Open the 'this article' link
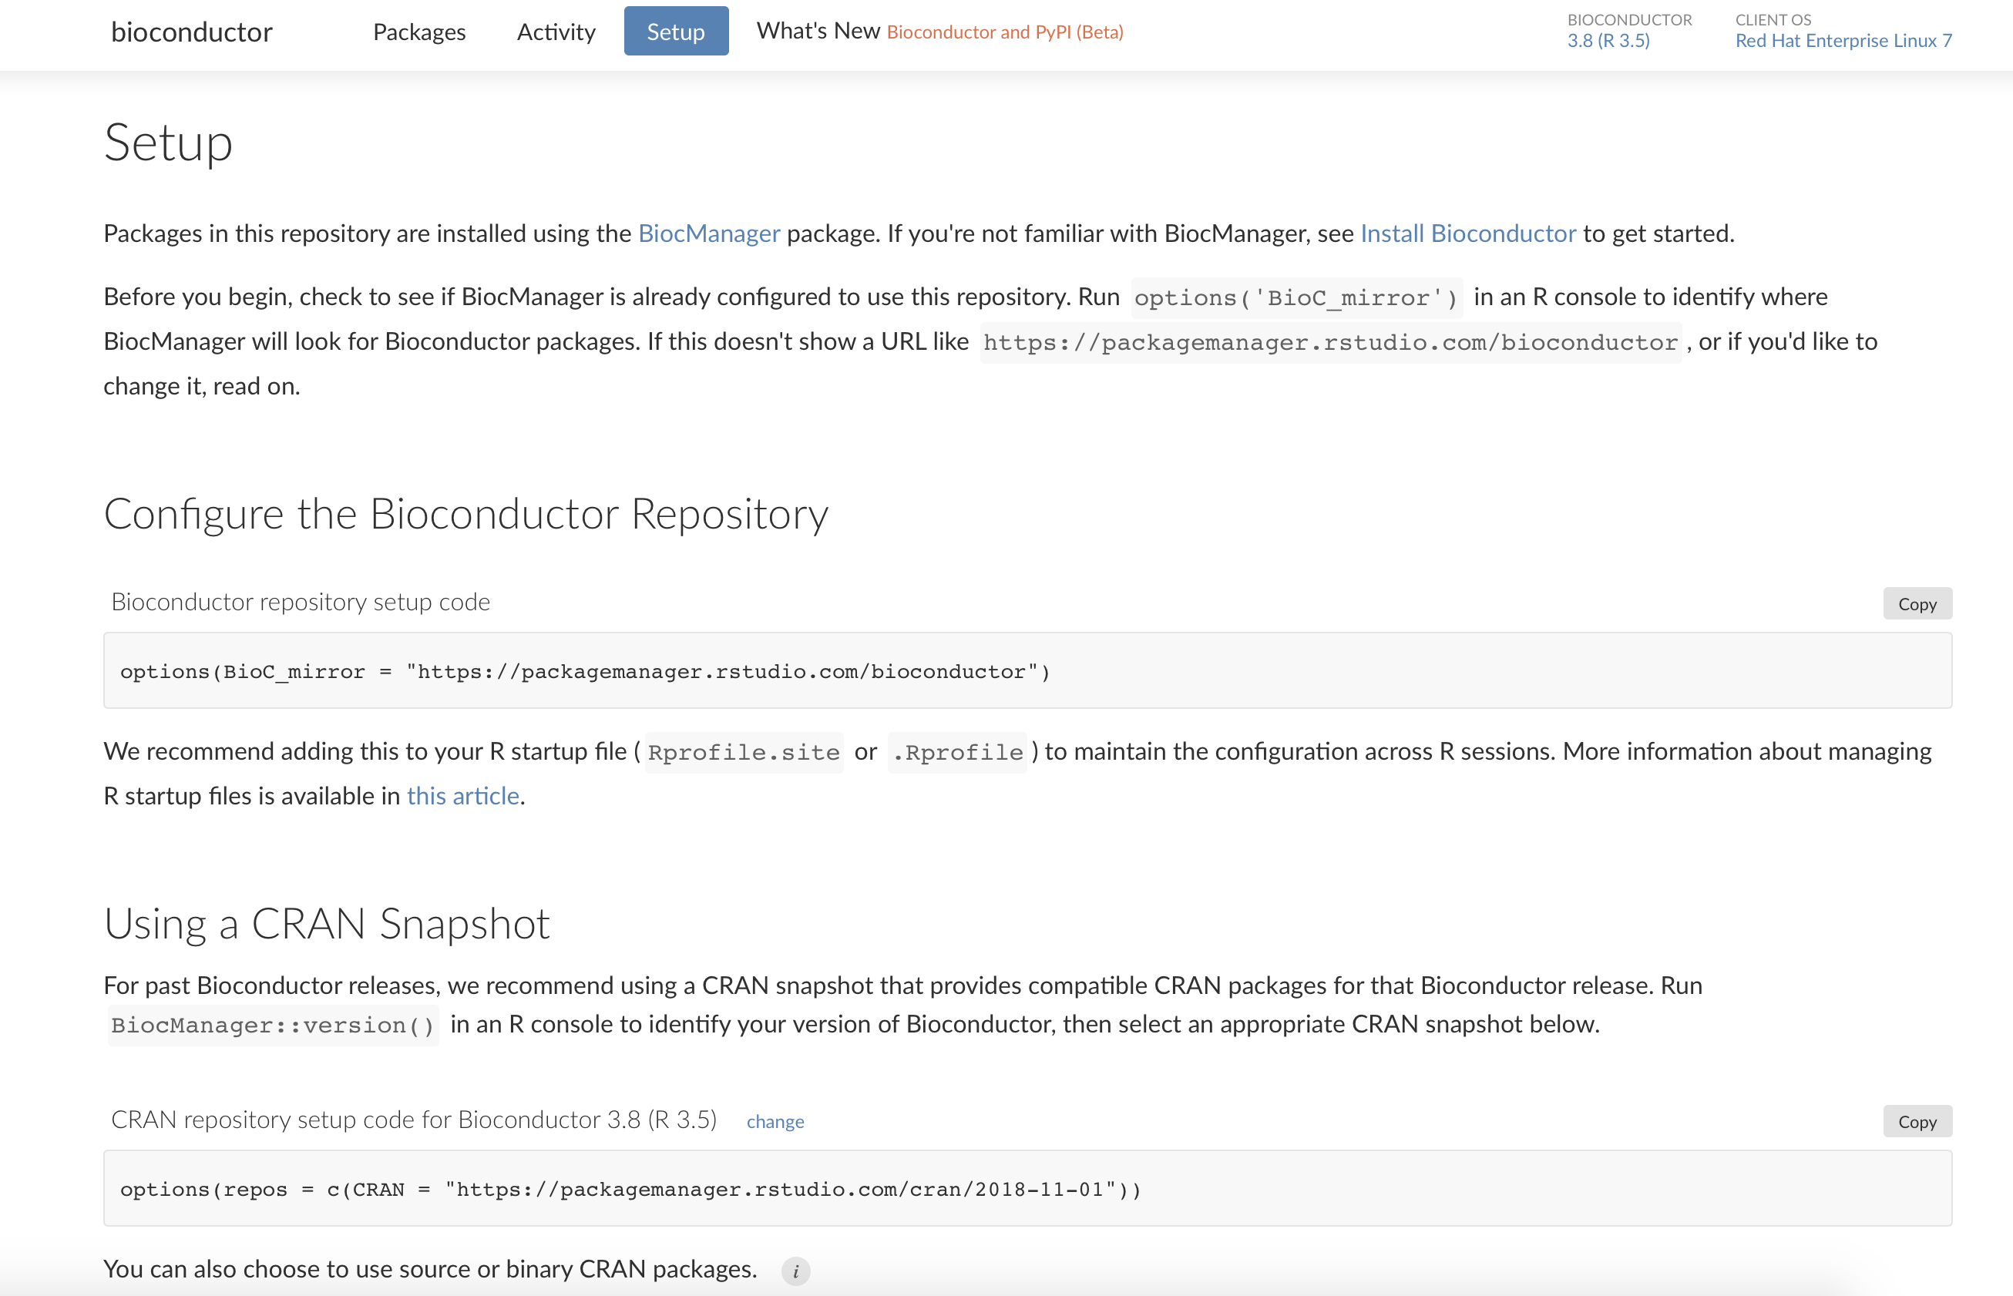 click(463, 796)
